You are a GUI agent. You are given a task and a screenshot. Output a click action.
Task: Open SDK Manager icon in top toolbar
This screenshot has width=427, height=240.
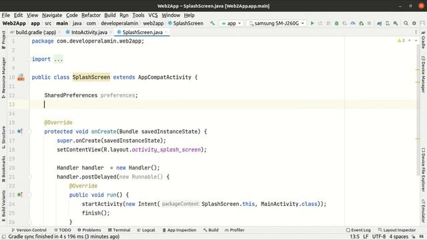click(396, 23)
